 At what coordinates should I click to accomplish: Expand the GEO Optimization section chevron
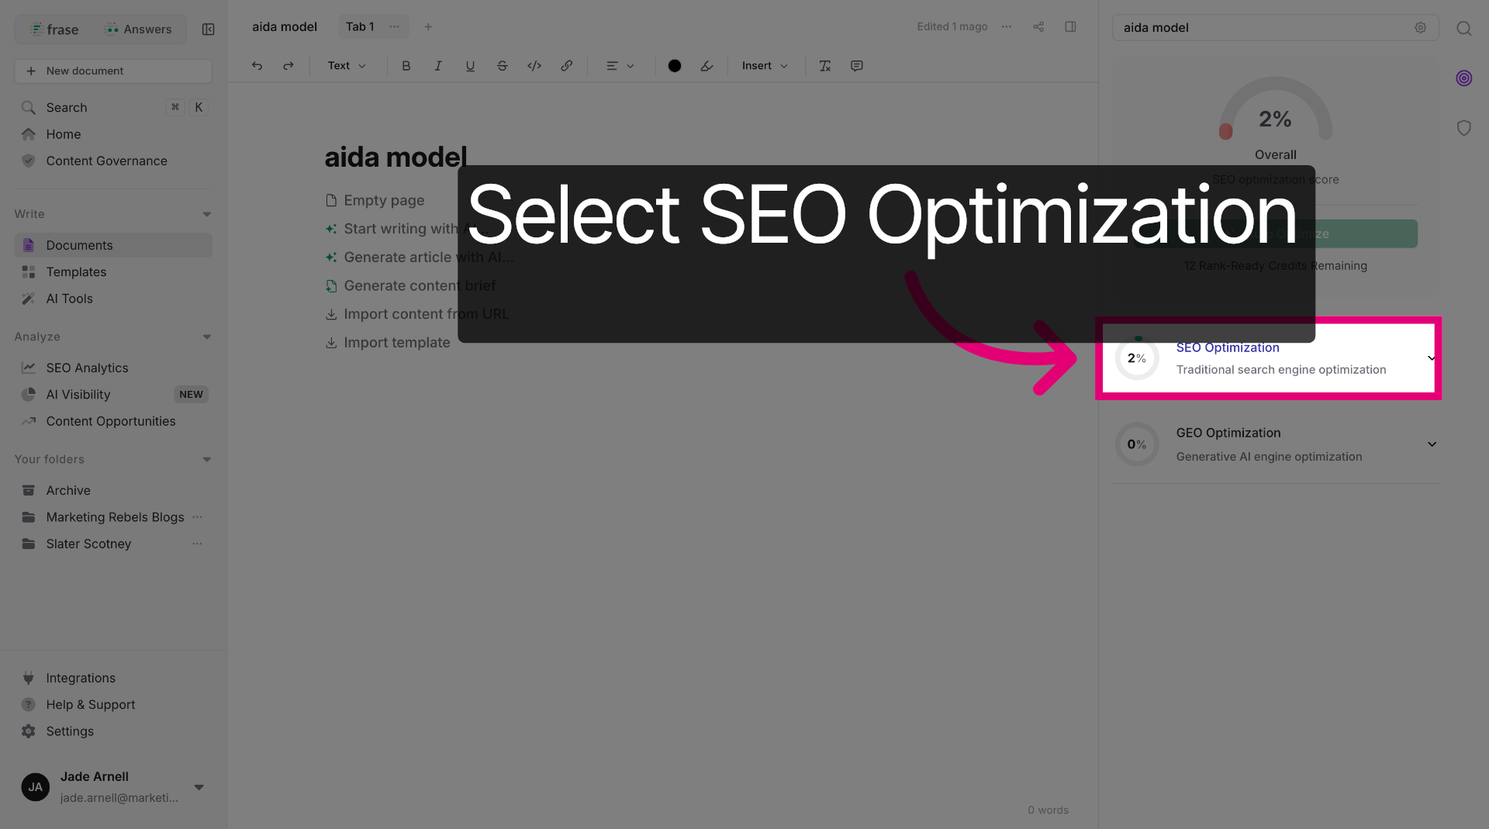click(x=1432, y=444)
